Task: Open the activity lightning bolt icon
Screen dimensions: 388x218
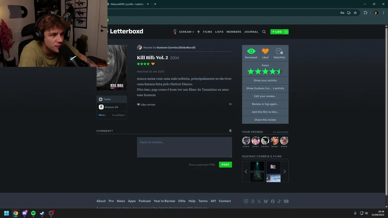Action: [199, 32]
